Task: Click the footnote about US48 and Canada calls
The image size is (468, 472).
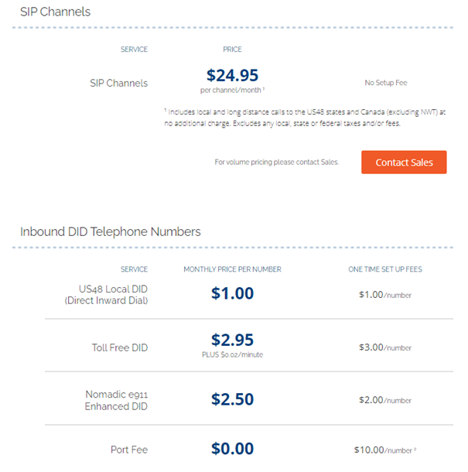Action: click(x=305, y=118)
